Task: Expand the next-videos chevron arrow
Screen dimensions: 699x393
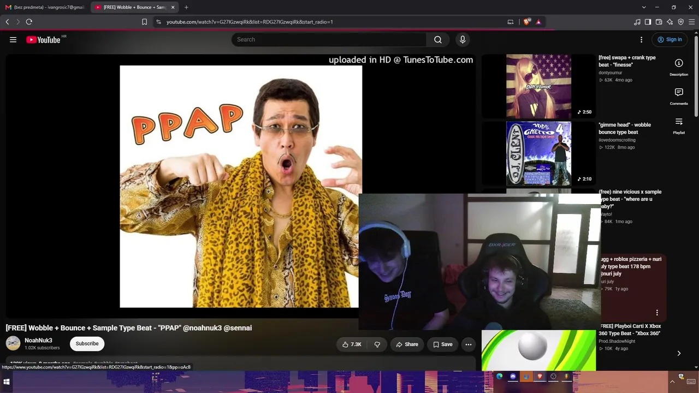Action: 679,354
